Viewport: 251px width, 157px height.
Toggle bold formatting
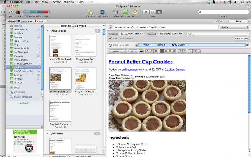pyautogui.click(x=147, y=51)
